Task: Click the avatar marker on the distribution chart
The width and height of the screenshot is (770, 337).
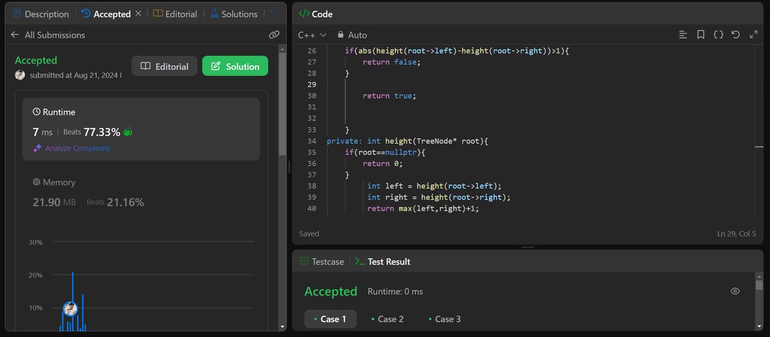Action: tap(71, 308)
